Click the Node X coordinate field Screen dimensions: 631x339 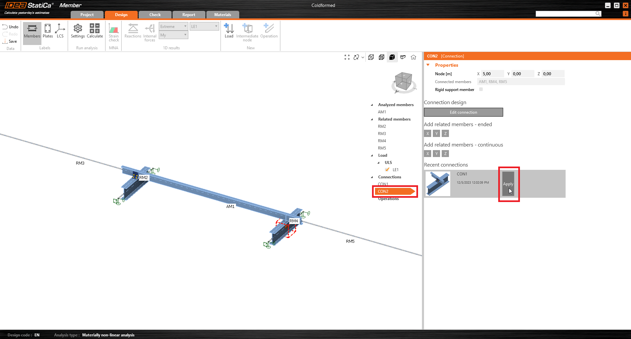(x=492, y=74)
